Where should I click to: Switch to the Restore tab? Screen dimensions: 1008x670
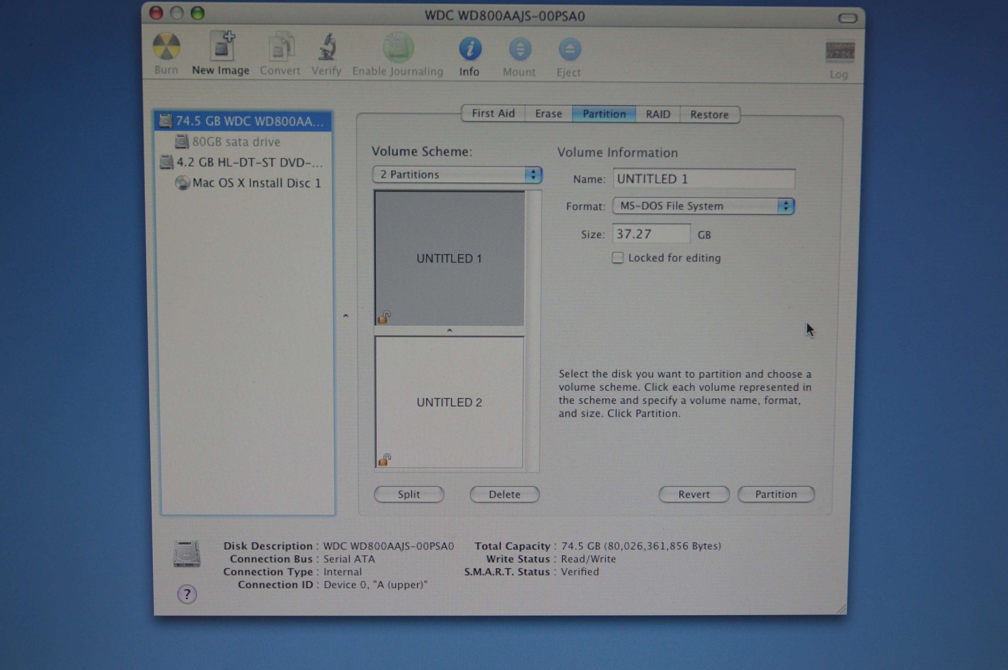(x=709, y=115)
